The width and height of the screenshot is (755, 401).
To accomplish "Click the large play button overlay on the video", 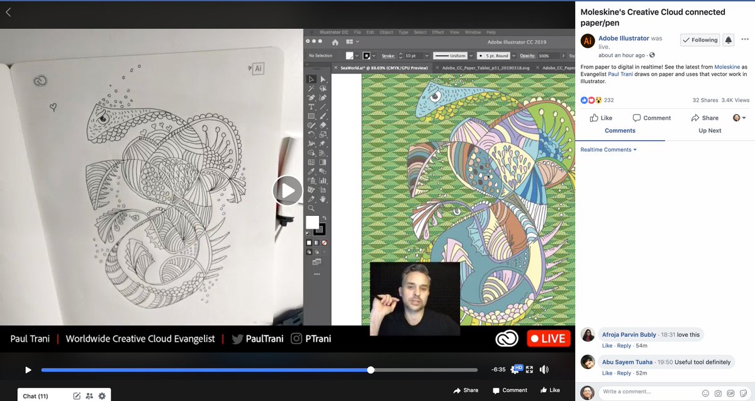I will (x=288, y=191).
